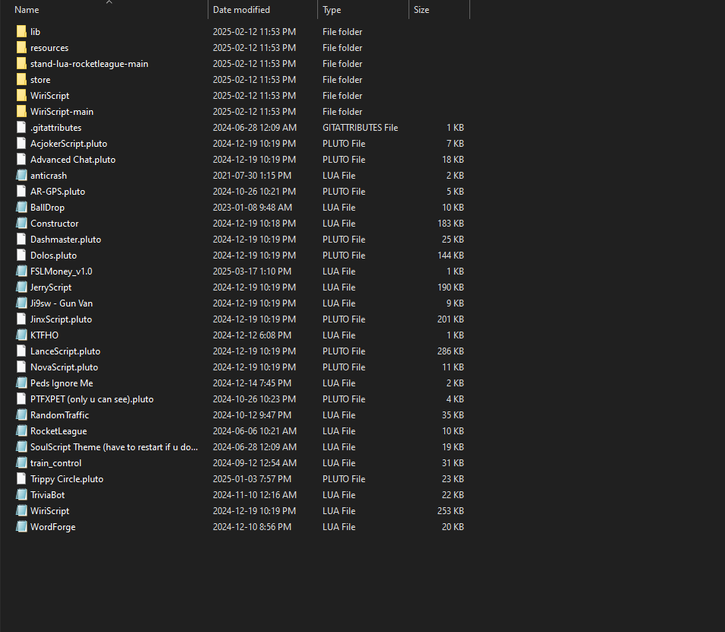Click the anticrash LUA file icon
Image resolution: width=725 pixels, height=632 pixels.
point(21,175)
